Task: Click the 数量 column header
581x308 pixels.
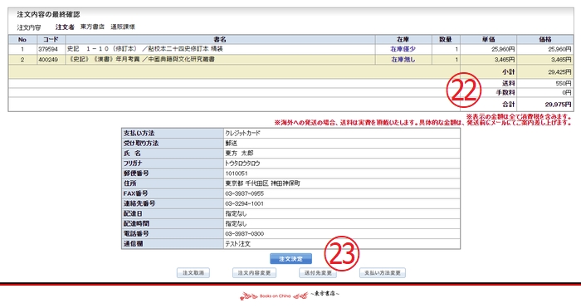Action: click(446, 39)
